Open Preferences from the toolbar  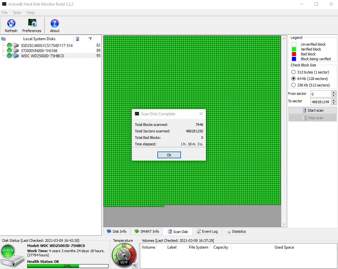click(x=32, y=25)
